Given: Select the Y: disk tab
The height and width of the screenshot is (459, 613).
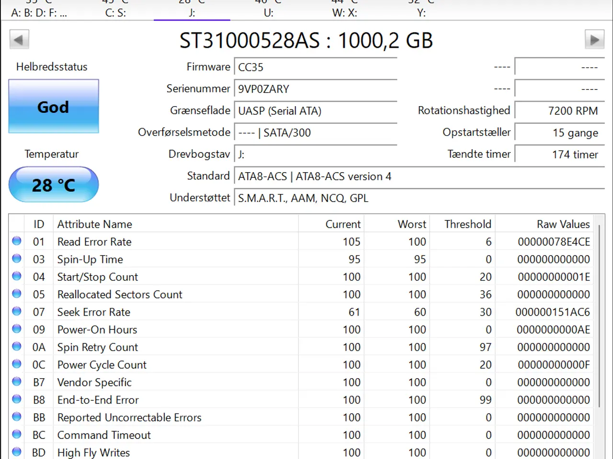Looking at the screenshot, I should coord(421,10).
